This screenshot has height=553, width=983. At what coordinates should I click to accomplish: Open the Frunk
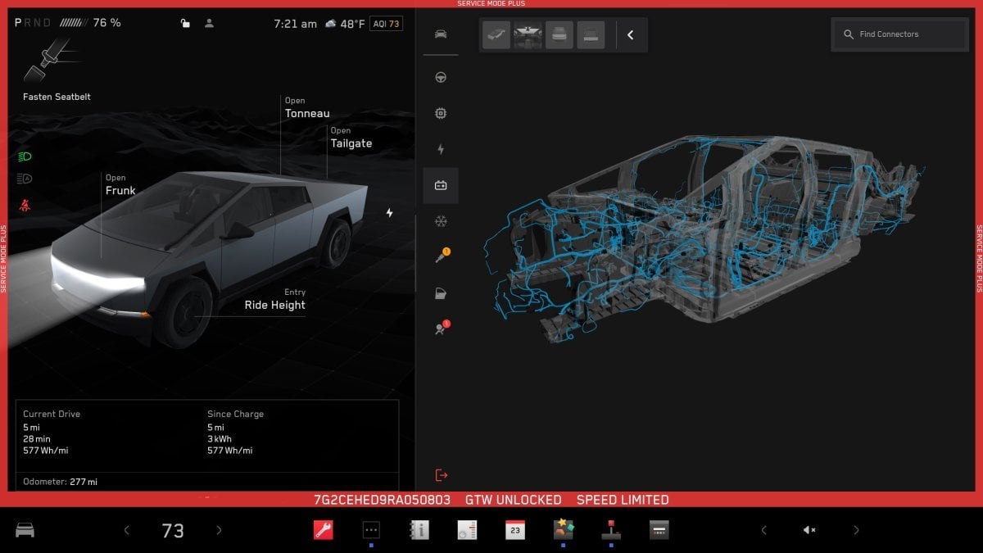tap(120, 190)
